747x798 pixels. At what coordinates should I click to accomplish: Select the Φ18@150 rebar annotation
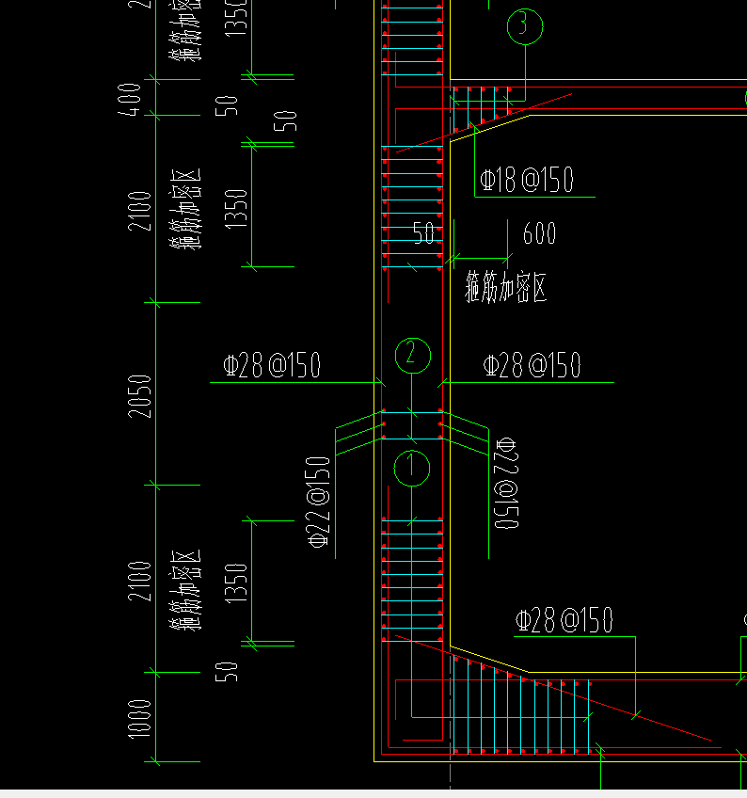527,180
